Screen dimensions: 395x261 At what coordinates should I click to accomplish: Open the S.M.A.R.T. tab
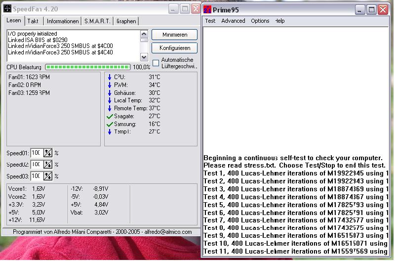pos(97,21)
